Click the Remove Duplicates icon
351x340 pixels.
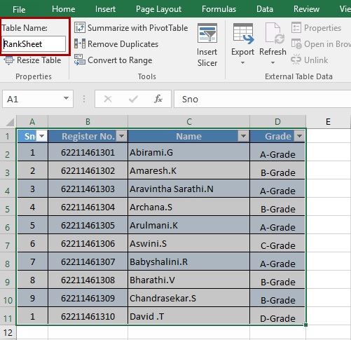click(x=80, y=43)
